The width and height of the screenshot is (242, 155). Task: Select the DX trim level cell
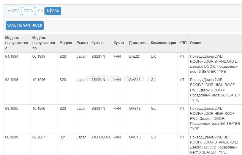[x=153, y=56]
